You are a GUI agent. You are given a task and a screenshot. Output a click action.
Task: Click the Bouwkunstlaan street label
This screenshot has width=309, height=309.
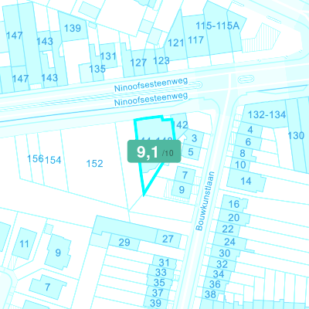click(x=205, y=201)
